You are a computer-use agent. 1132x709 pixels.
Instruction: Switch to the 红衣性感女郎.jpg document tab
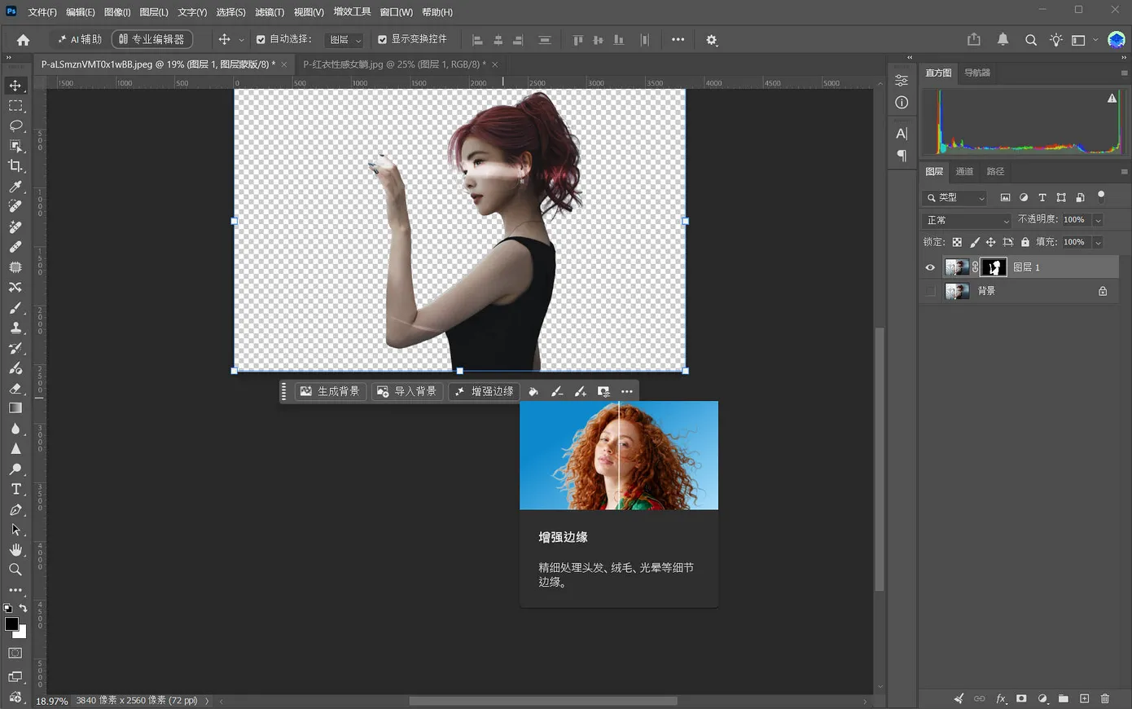pos(394,64)
